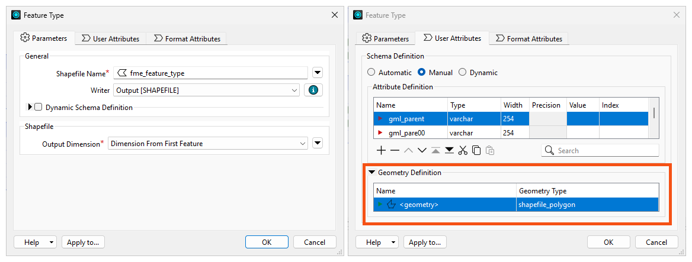Click the copy icon in attribute toolbar
Screen dimensions: 692x262
tap(476, 151)
